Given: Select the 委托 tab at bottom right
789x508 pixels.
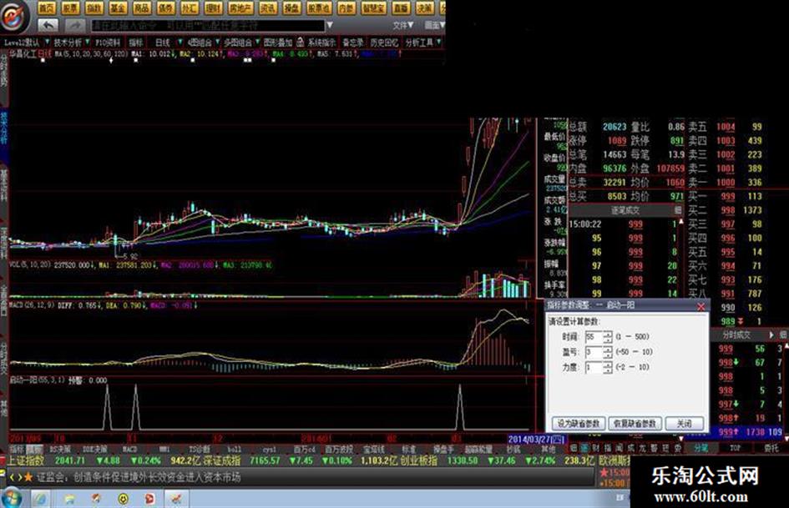Looking at the screenshot, I should pyautogui.click(x=771, y=448).
